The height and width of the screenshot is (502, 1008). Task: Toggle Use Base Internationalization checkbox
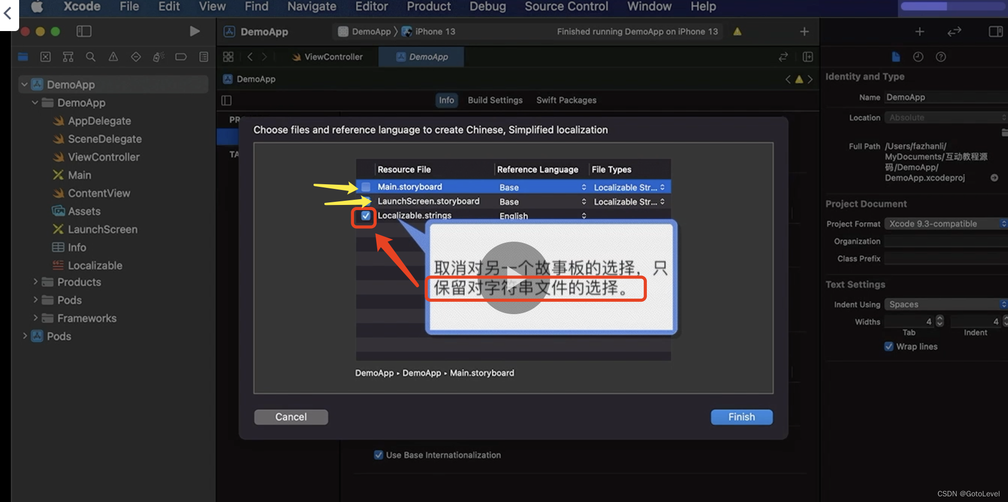[x=379, y=455]
